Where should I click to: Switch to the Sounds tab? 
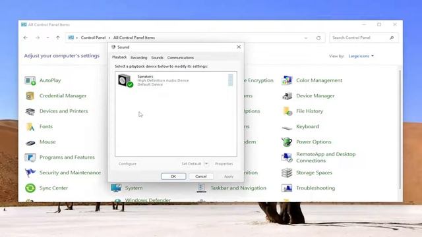pyautogui.click(x=157, y=57)
